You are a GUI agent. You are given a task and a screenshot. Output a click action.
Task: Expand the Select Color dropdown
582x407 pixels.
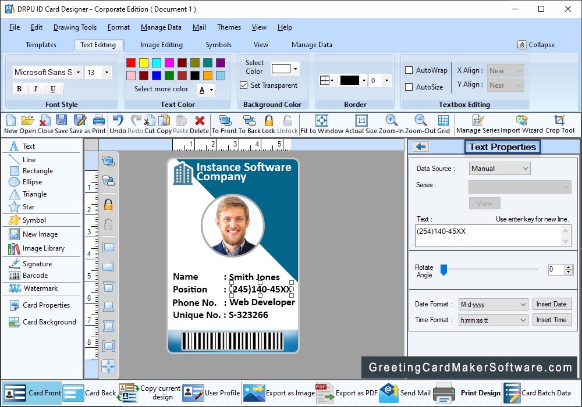click(x=295, y=69)
